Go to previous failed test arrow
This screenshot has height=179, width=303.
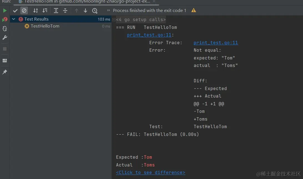tap(77, 11)
